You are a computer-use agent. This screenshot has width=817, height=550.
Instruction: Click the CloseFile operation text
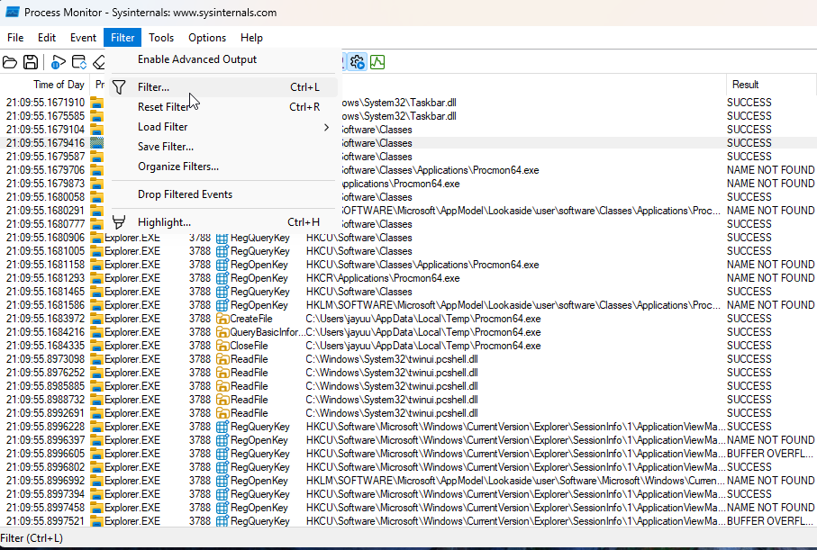coord(249,346)
